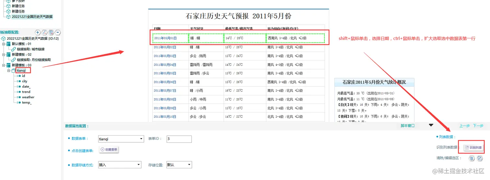
Task: Select the trend field in tree
Action: pyautogui.click(x=26, y=92)
